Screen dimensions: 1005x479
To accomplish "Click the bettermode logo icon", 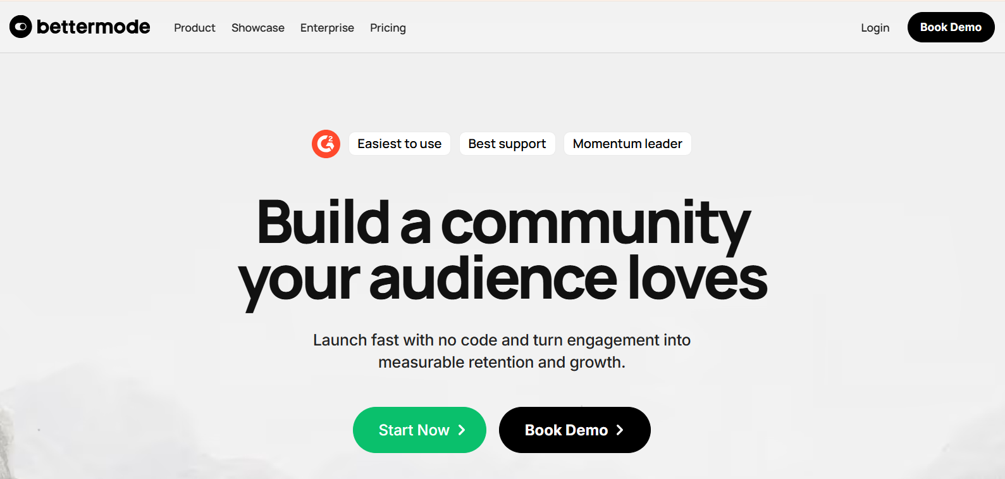I will (x=21, y=27).
